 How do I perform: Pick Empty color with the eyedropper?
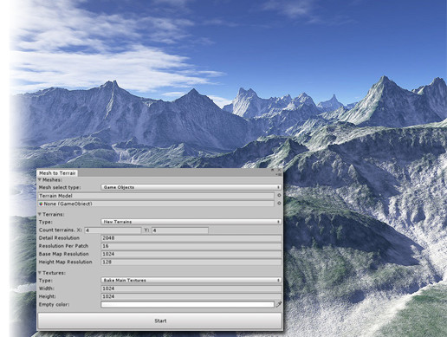[x=279, y=304]
